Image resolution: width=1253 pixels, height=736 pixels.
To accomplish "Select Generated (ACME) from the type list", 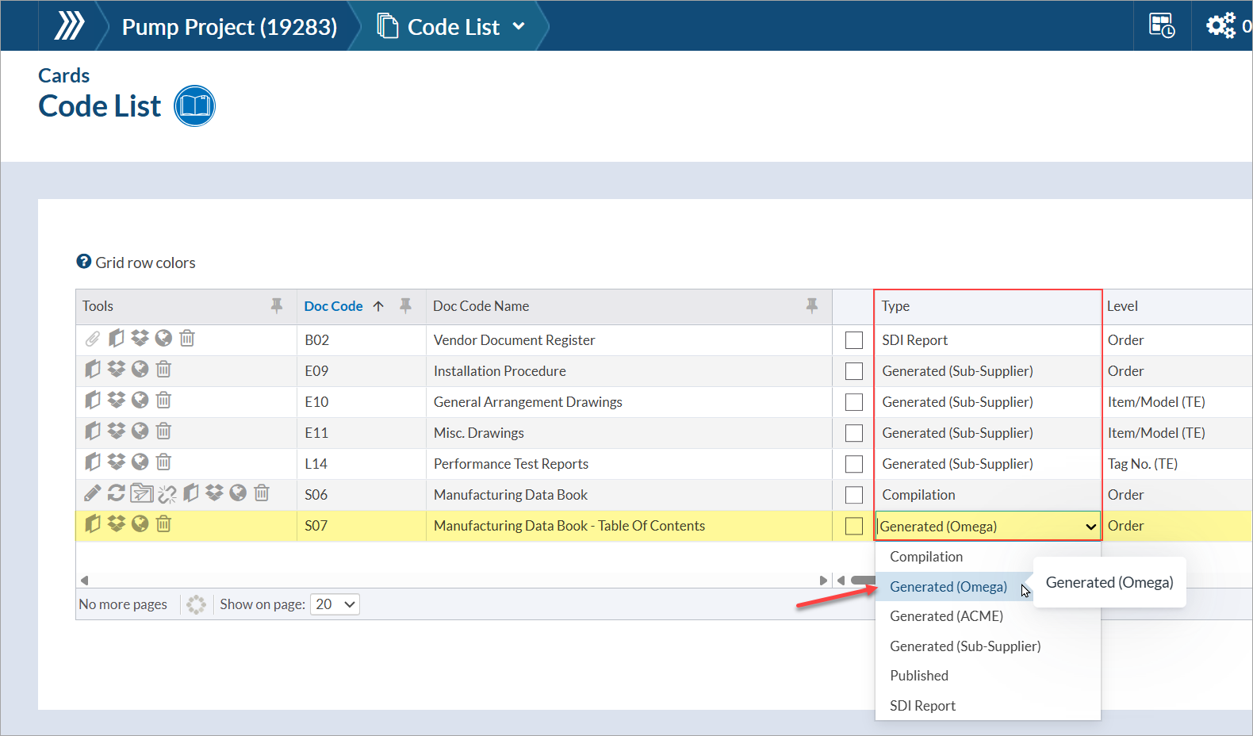I will (946, 616).
